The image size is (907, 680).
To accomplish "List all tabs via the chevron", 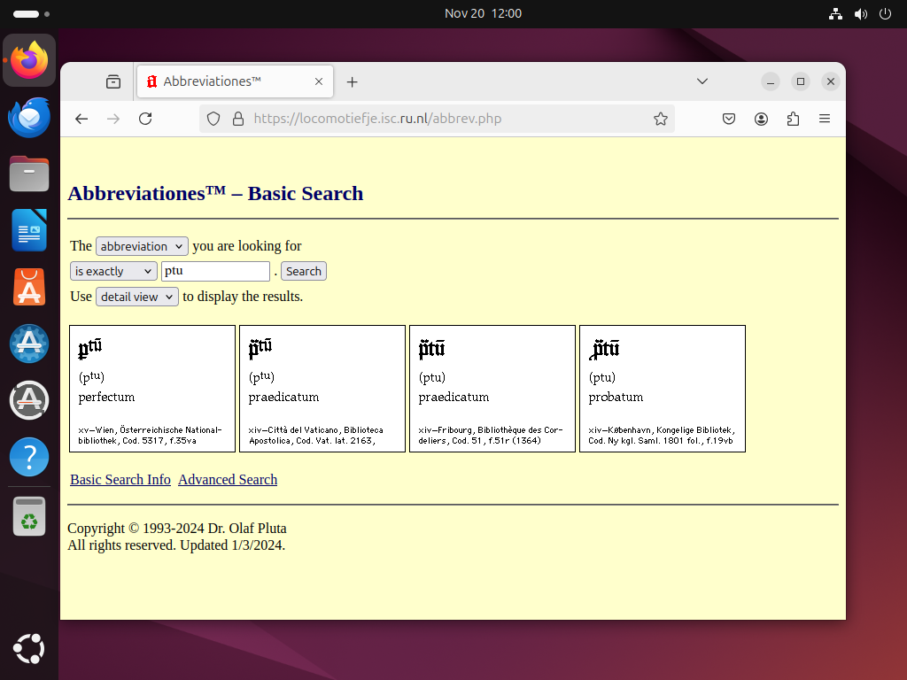I will tap(702, 81).
